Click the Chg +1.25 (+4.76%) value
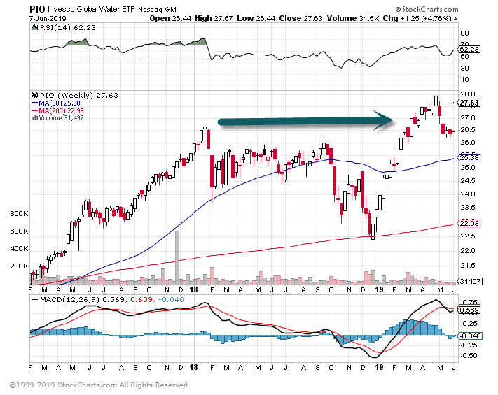 (417, 18)
